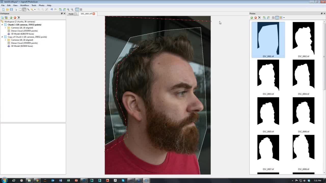Open the View menu
Viewport: 326px width, 183px height.
[x=15, y=5]
